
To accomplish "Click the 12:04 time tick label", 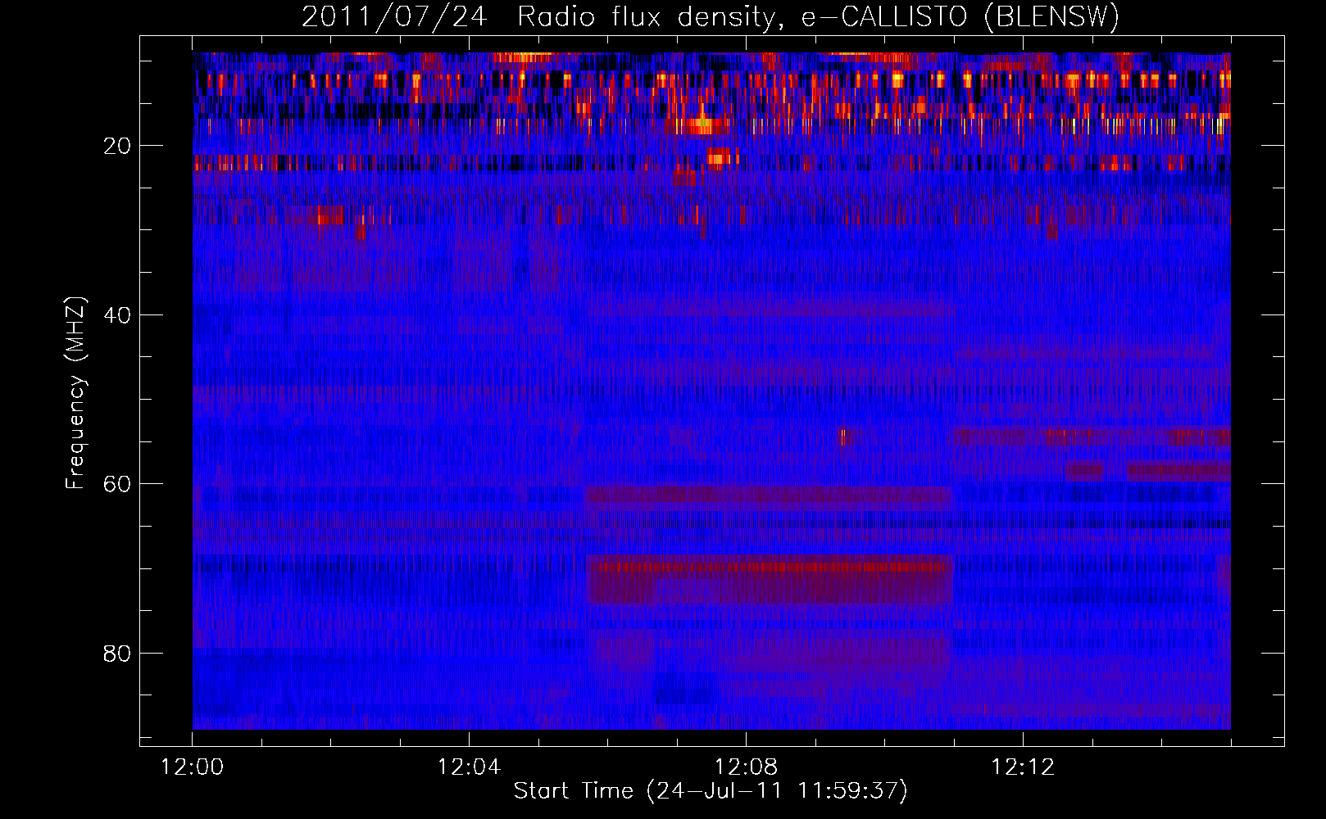I will pyautogui.click(x=469, y=767).
